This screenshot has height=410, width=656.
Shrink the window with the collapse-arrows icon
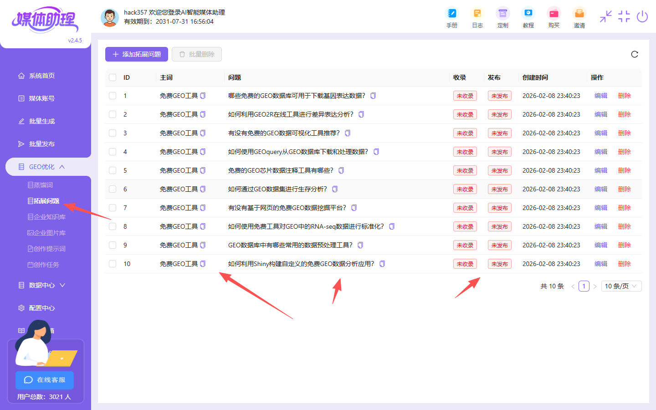click(606, 16)
